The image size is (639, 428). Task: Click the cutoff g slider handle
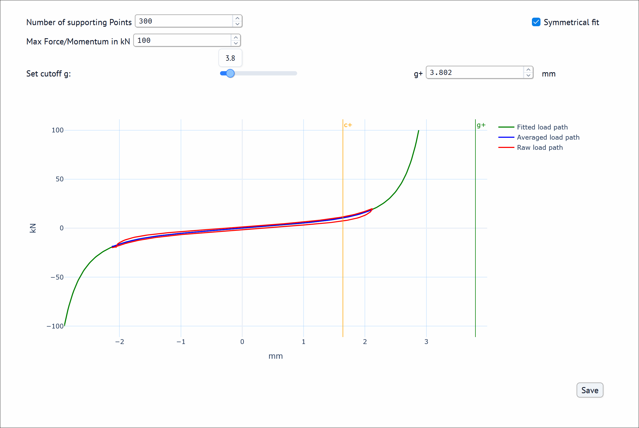[x=230, y=73]
